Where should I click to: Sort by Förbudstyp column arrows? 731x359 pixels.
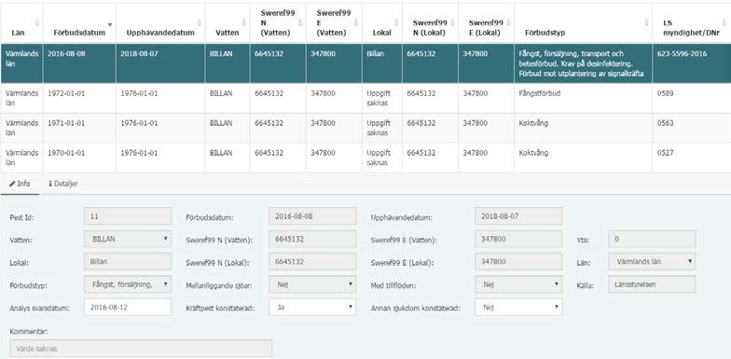point(647,22)
